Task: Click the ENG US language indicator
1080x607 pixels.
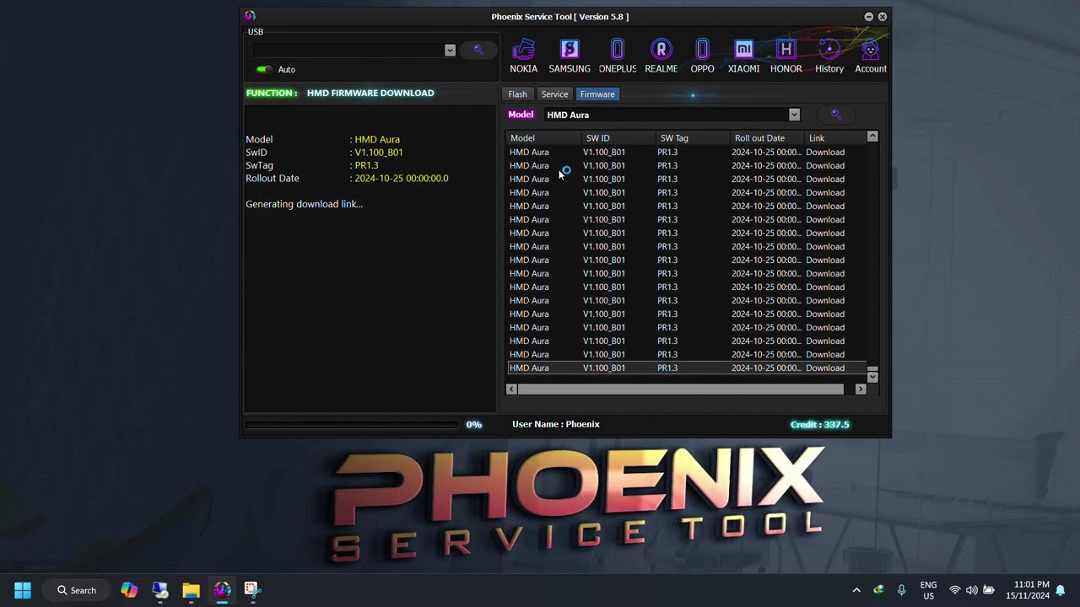Action: coord(928,590)
